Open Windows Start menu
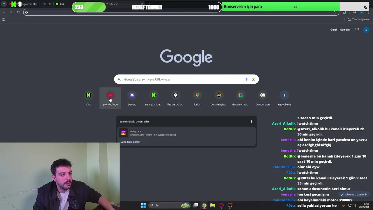Screen dimensions: 373x210 [x=143, y=205]
